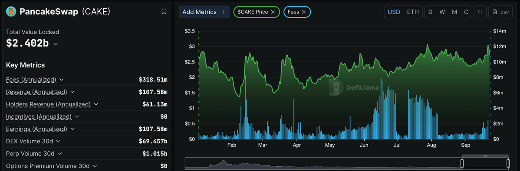The image size is (520, 171).
Task: Expand Revenue (Annualized) details
Action: coord(72,92)
